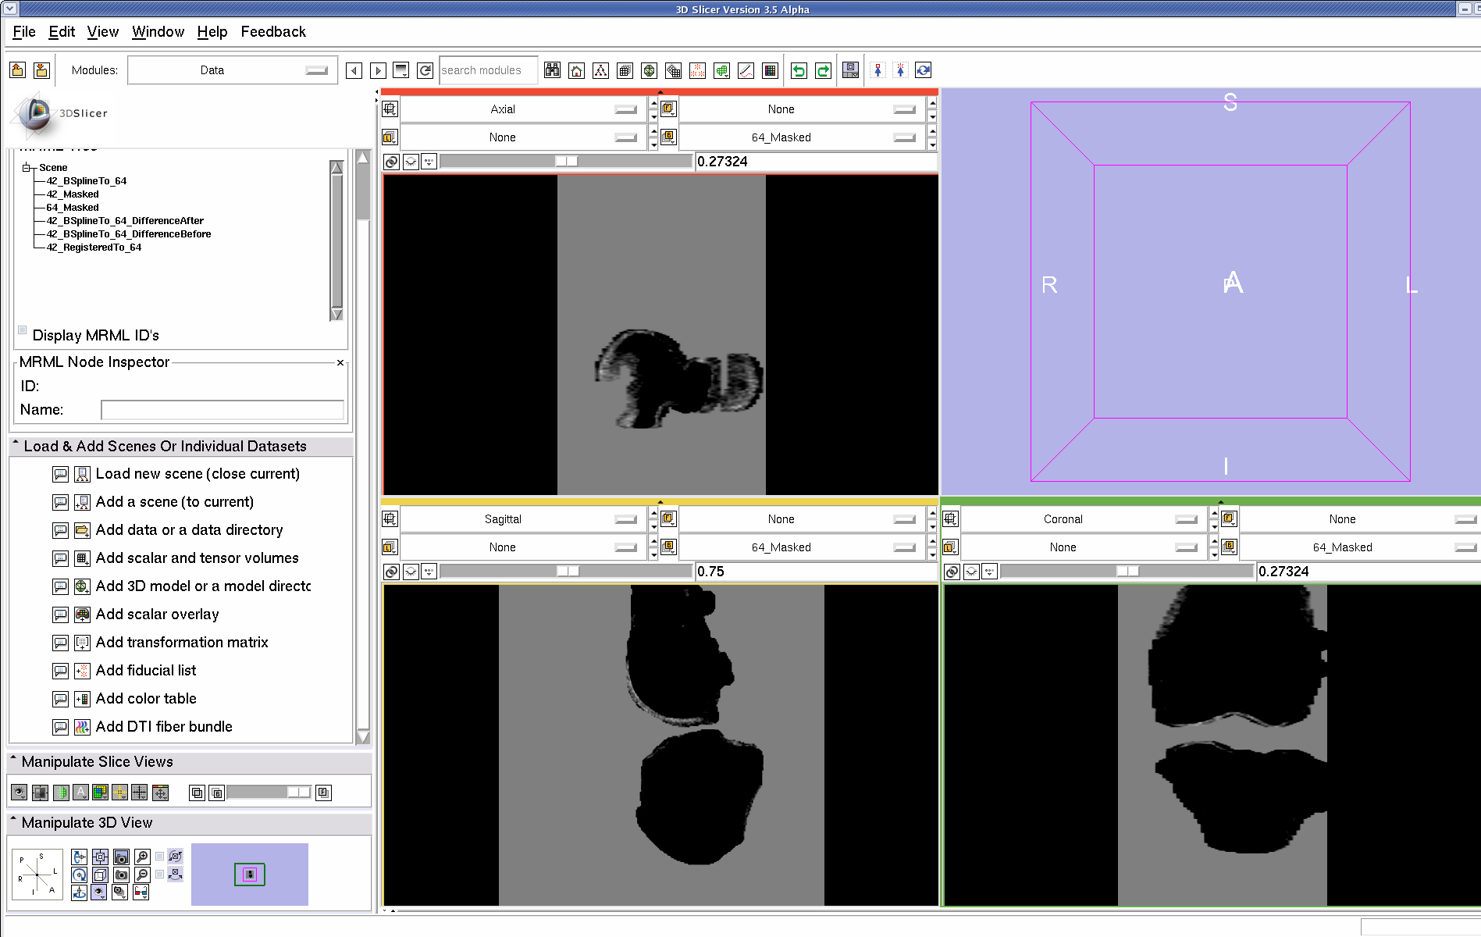This screenshot has height=937, width=1481.
Task: Click the undo arrow in toolbar
Action: (x=799, y=71)
